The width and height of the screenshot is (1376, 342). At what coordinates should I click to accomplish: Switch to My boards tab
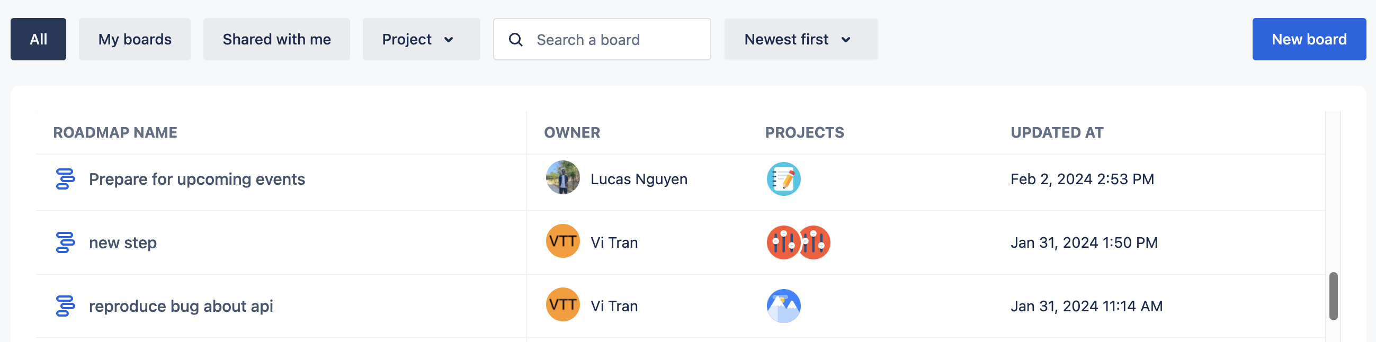coord(135,40)
